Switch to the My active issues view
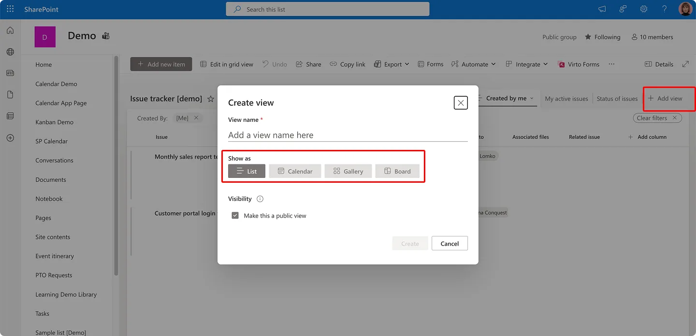Image resolution: width=696 pixels, height=336 pixels. (566, 98)
